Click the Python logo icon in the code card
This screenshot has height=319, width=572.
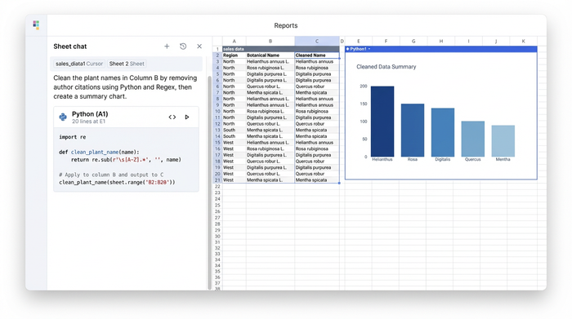[63, 117]
